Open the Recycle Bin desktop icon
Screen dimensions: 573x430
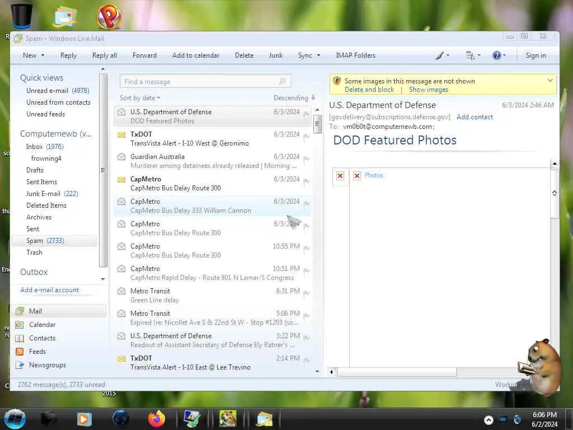point(22,16)
